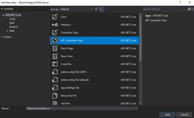Click the search magnifier icon
Viewport: 194px width, 118px height.
(189, 9)
